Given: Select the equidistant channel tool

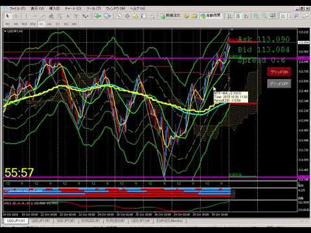Looking at the screenshot, I should 51,16.
